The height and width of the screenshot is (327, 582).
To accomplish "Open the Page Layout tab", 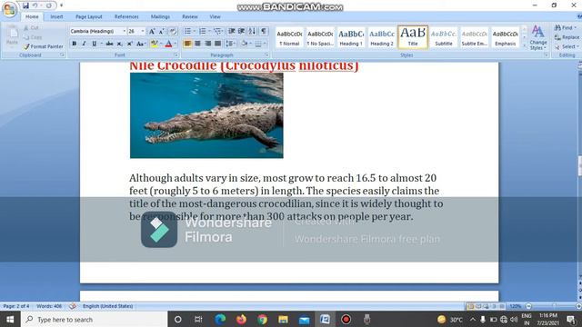I will click(x=89, y=16).
